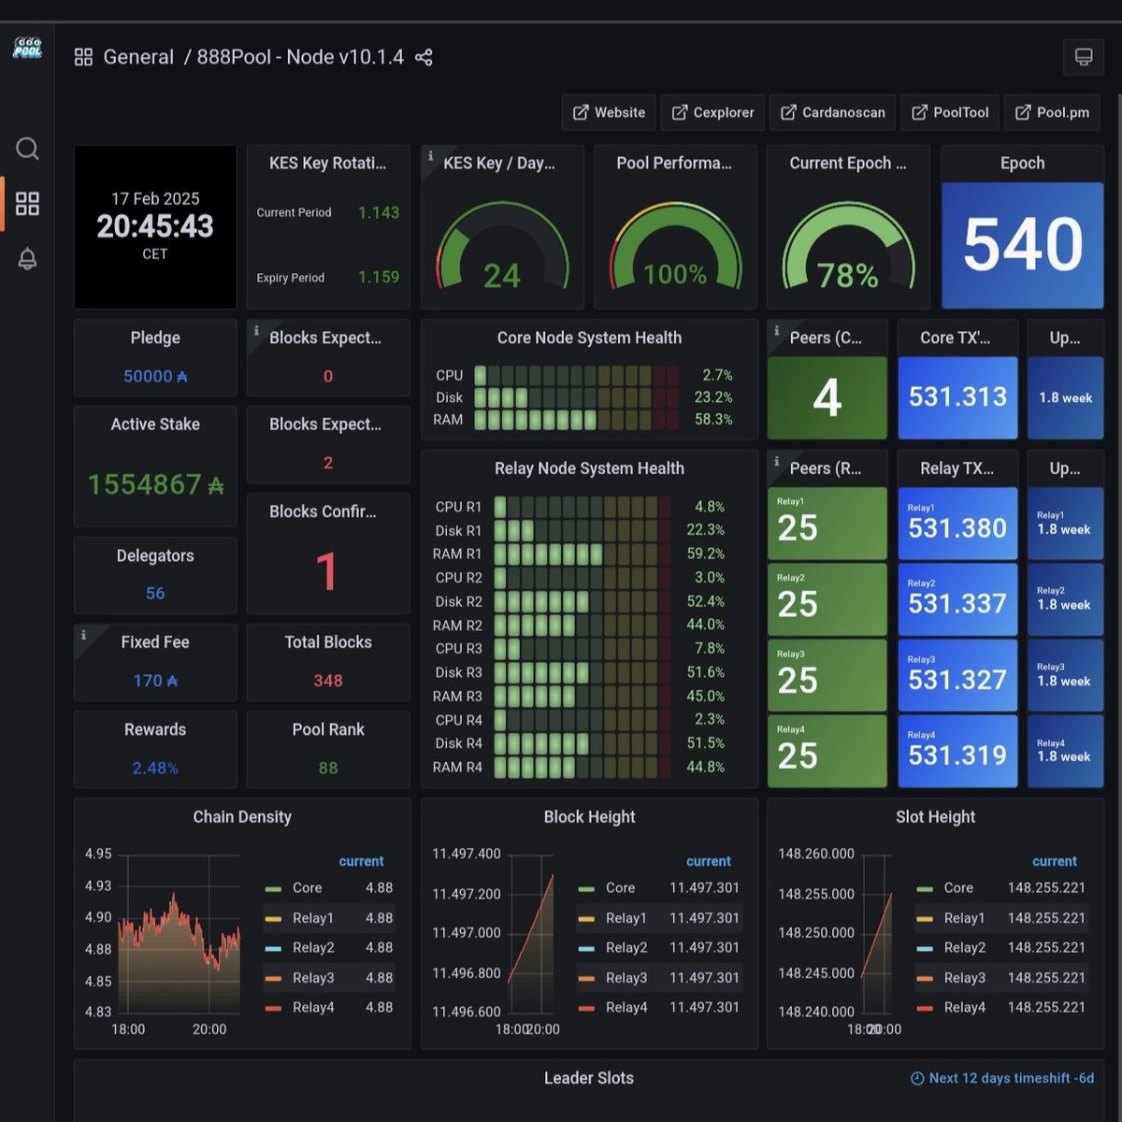Click the Next 12 days timeshift link
1122x1122 pixels.
click(1003, 1077)
